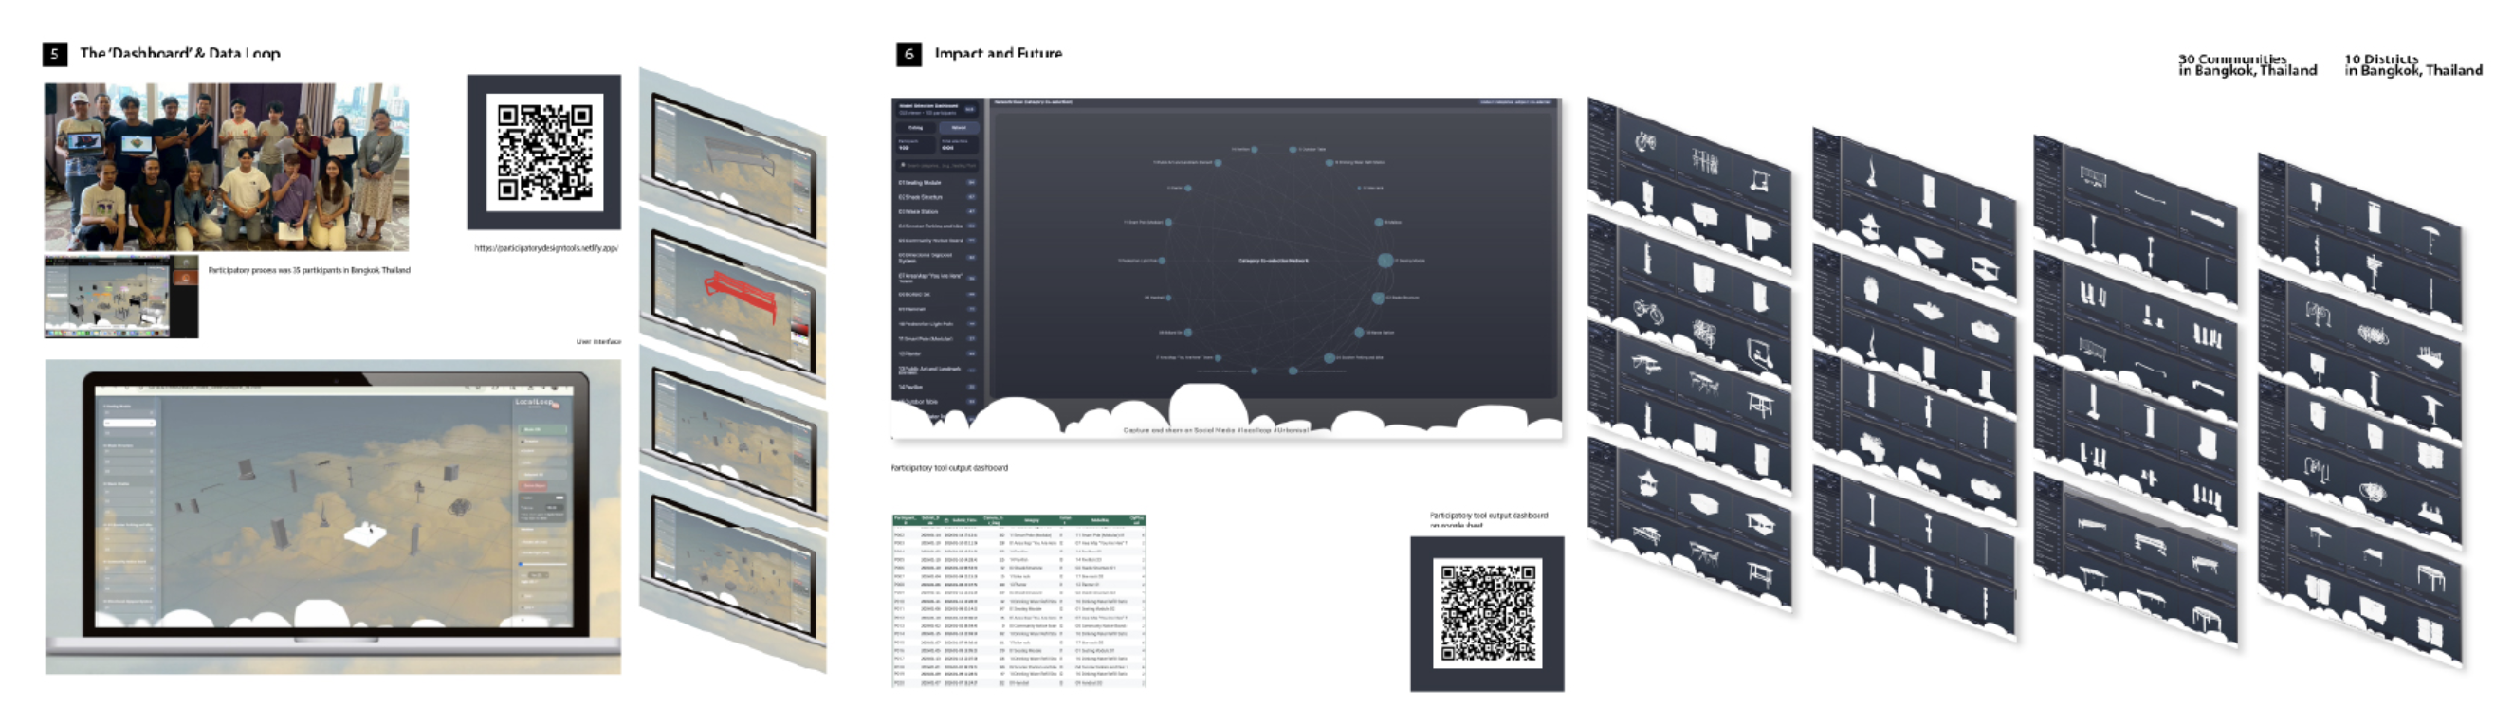Select the 03 Waste Station category row
Image resolution: width=2513 pixels, height=724 pixels.
938,212
